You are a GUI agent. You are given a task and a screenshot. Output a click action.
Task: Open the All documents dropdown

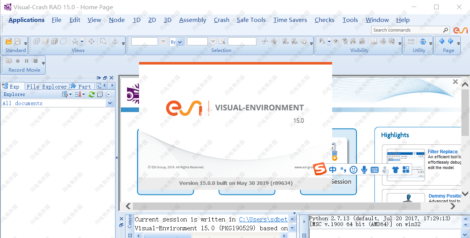pyautogui.click(x=110, y=103)
